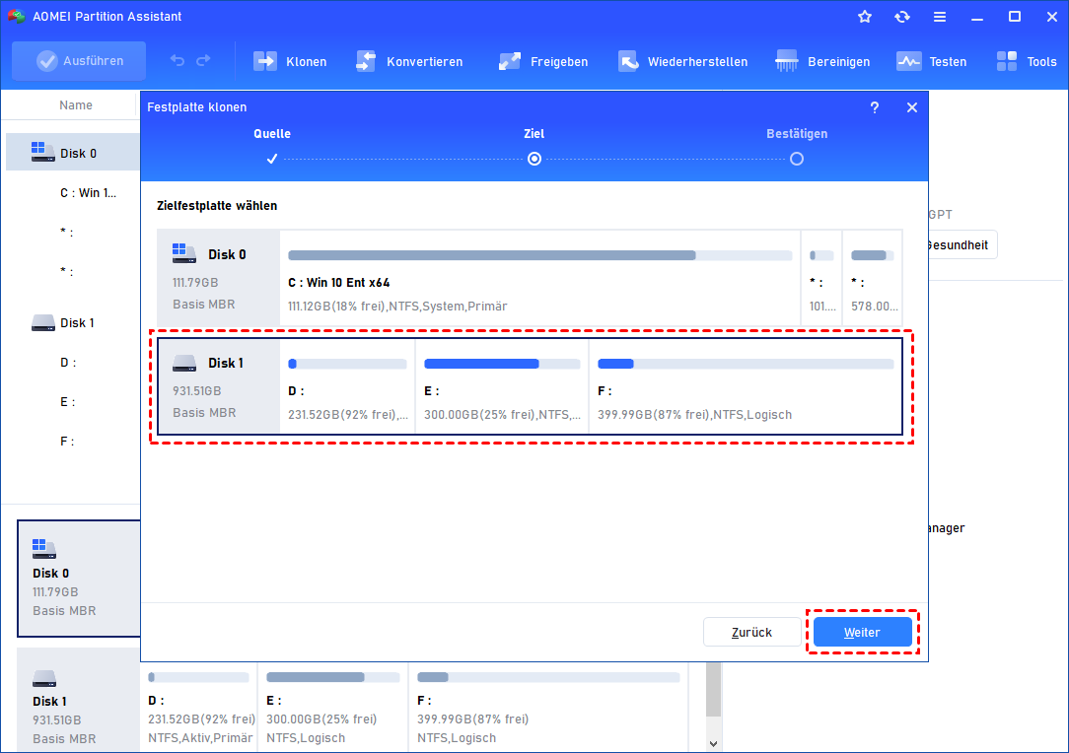Click the Gesundheit button behind the dialog
This screenshot has width=1069, height=753.
pos(962,245)
